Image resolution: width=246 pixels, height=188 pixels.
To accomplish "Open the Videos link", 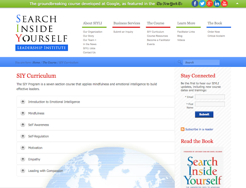I will 181,40.
